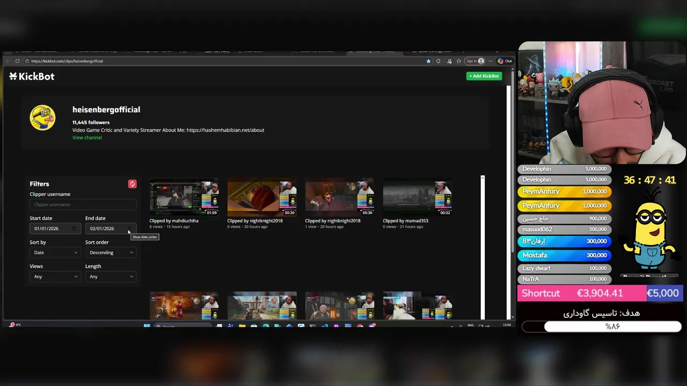Click the Lazy dwarf donation entry
This screenshot has width=687, height=386.
564,268
